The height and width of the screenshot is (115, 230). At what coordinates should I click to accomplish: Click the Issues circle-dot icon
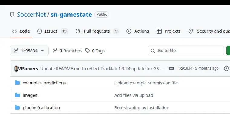pyautogui.click(x=40, y=31)
